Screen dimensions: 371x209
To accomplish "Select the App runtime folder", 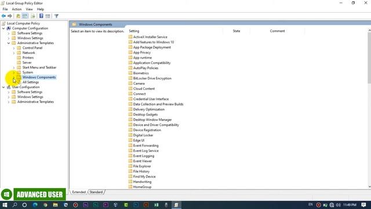I will click(143, 58).
